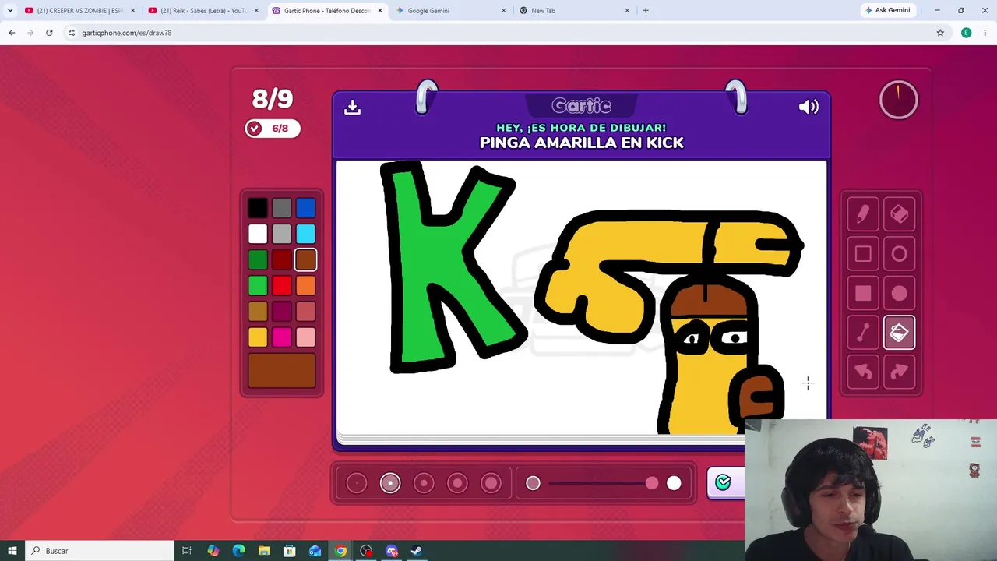Pick the filled rectangle shape tool
The width and height of the screenshot is (997, 561).
863,294
